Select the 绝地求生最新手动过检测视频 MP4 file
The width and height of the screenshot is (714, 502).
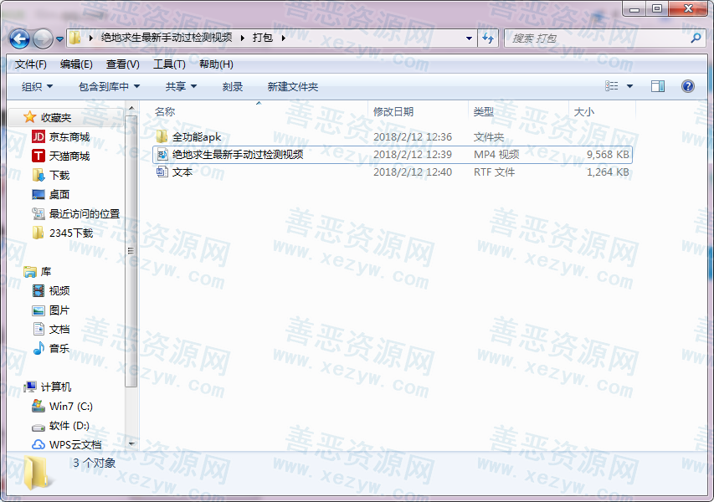click(237, 154)
